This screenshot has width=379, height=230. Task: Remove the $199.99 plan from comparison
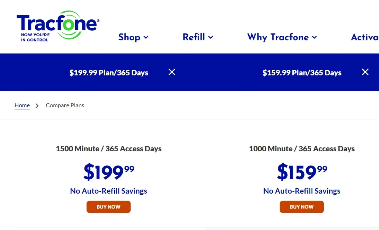pos(172,72)
